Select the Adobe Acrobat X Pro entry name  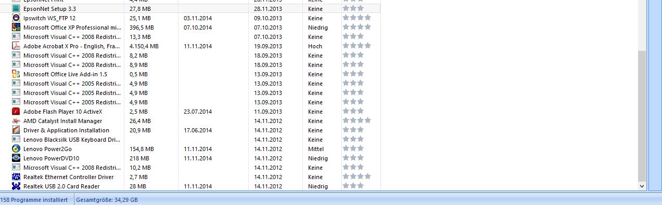(x=72, y=46)
